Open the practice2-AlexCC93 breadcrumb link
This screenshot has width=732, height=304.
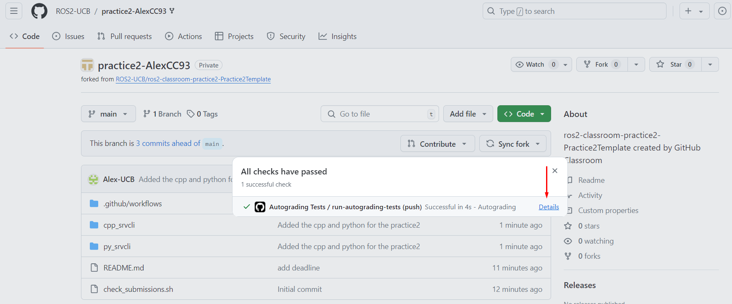(134, 11)
